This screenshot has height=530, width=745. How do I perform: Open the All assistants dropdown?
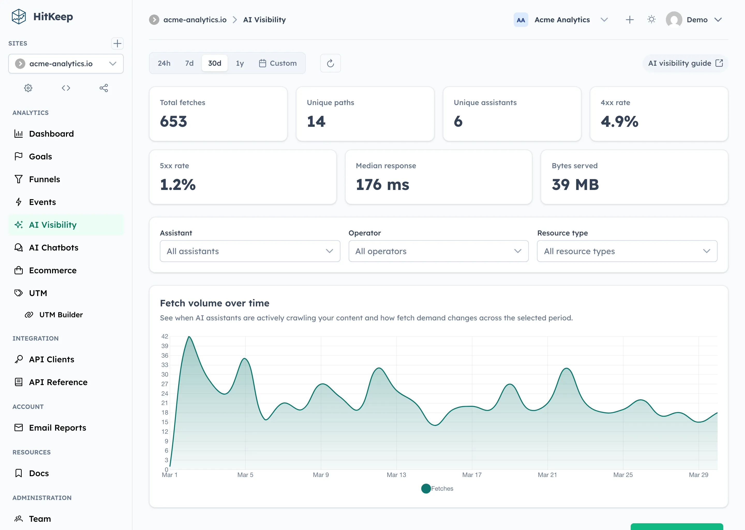tap(250, 251)
